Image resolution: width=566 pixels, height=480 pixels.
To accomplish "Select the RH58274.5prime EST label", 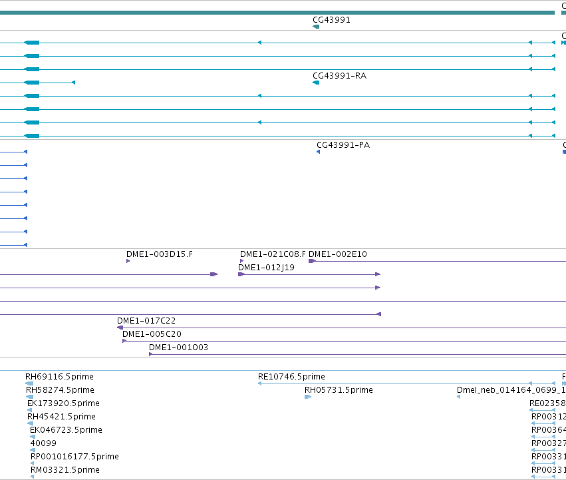I will (x=61, y=390).
